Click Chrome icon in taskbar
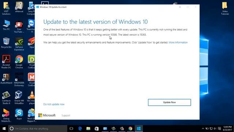Viewport: 234px width, 132px height. 130,129
